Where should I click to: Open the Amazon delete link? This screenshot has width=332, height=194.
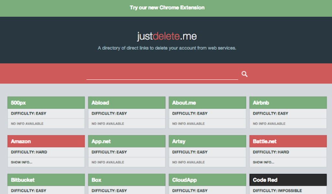pyautogui.click(x=46, y=141)
